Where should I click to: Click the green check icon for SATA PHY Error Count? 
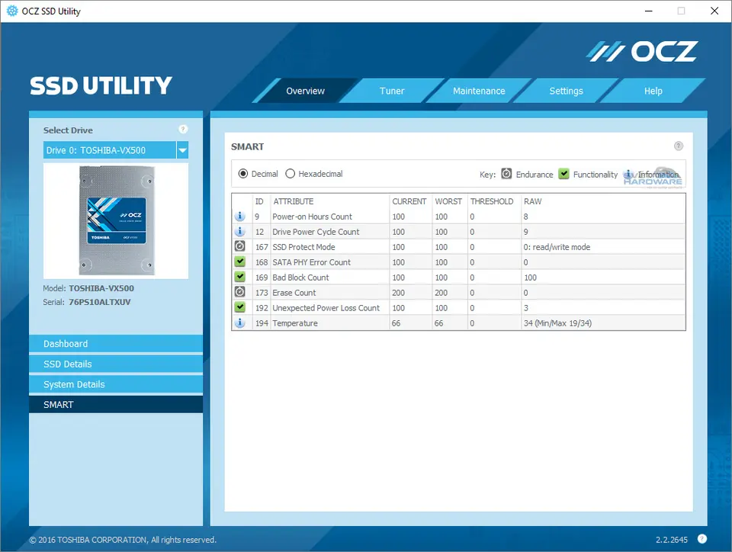pyautogui.click(x=240, y=262)
